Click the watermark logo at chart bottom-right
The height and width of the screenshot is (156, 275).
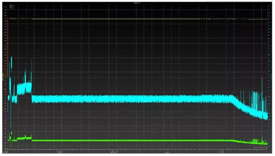tap(261, 147)
